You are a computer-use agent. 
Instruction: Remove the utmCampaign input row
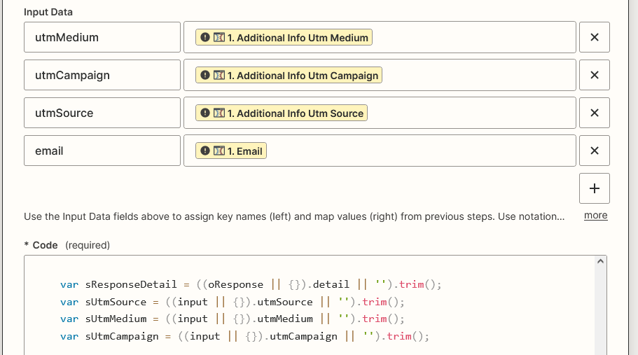point(595,75)
